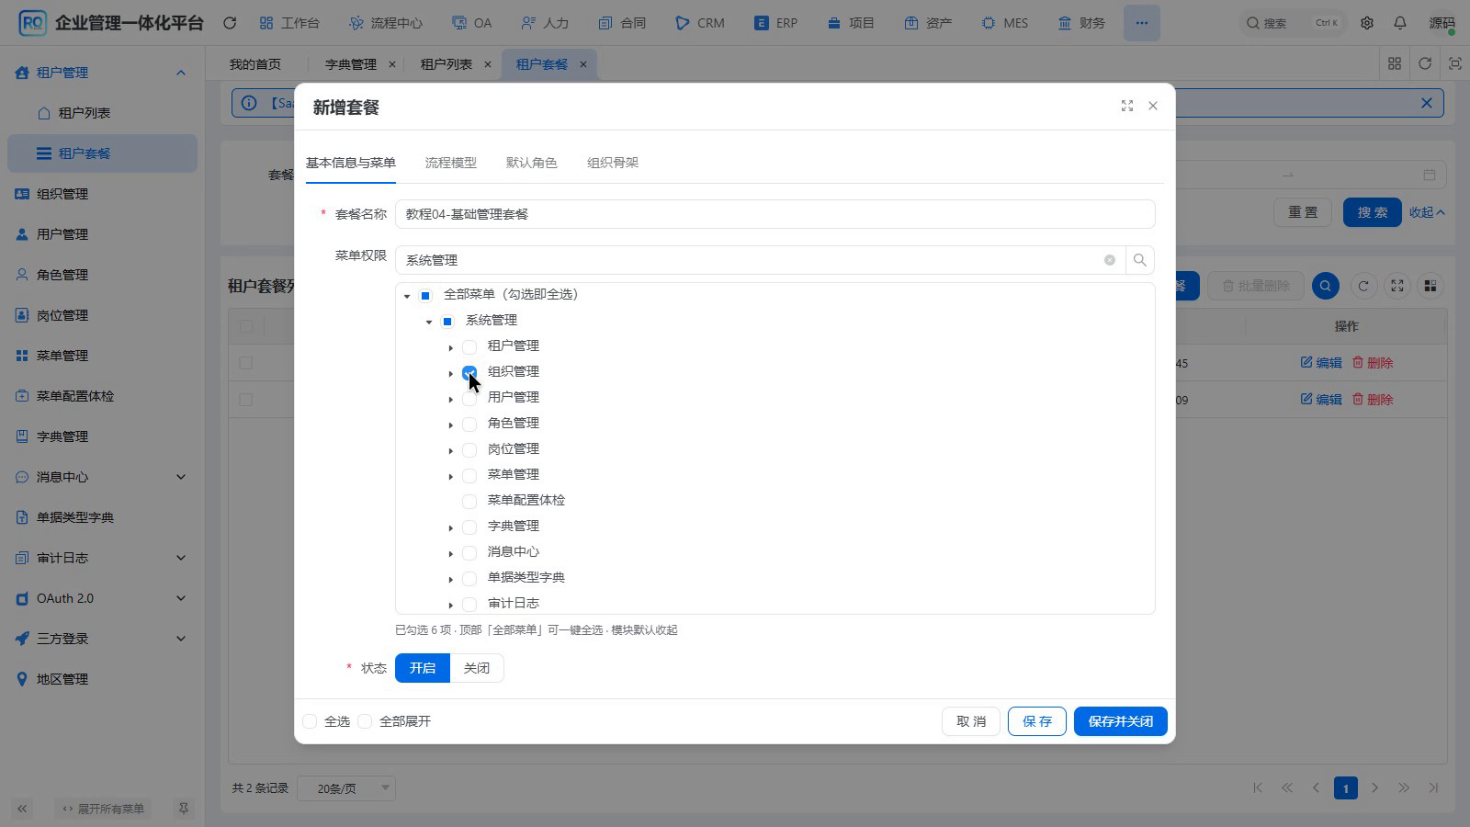The height and width of the screenshot is (827, 1470).
Task: Open 地区管理 in the sidebar
Action: point(102,679)
